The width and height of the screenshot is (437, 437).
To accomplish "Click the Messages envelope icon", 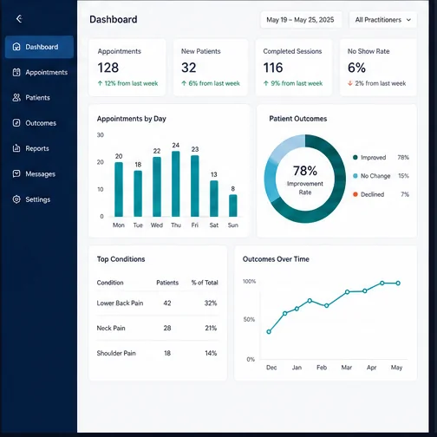I will (16, 173).
